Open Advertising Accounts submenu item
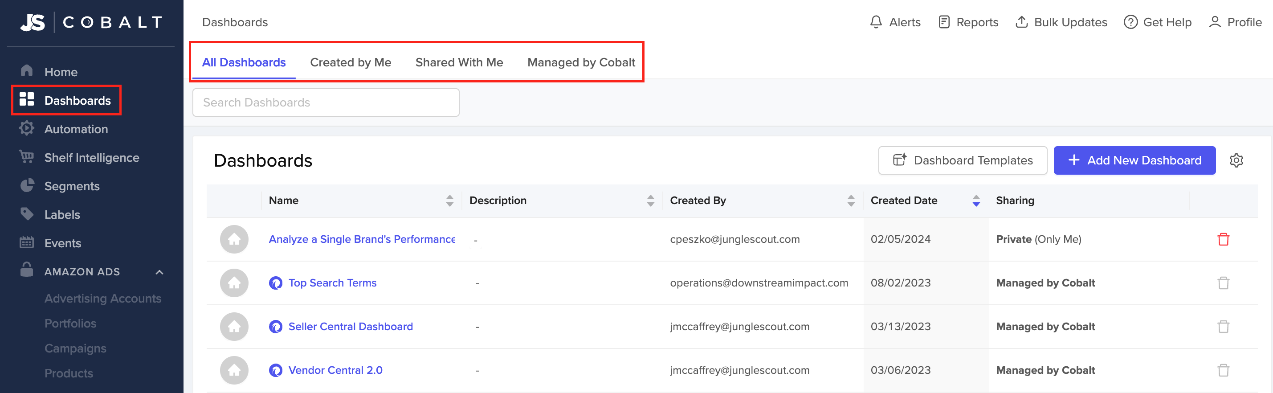 (103, 299)
